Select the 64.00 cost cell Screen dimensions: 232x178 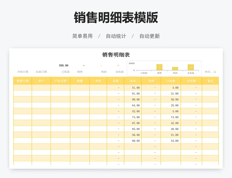point(133,105)
